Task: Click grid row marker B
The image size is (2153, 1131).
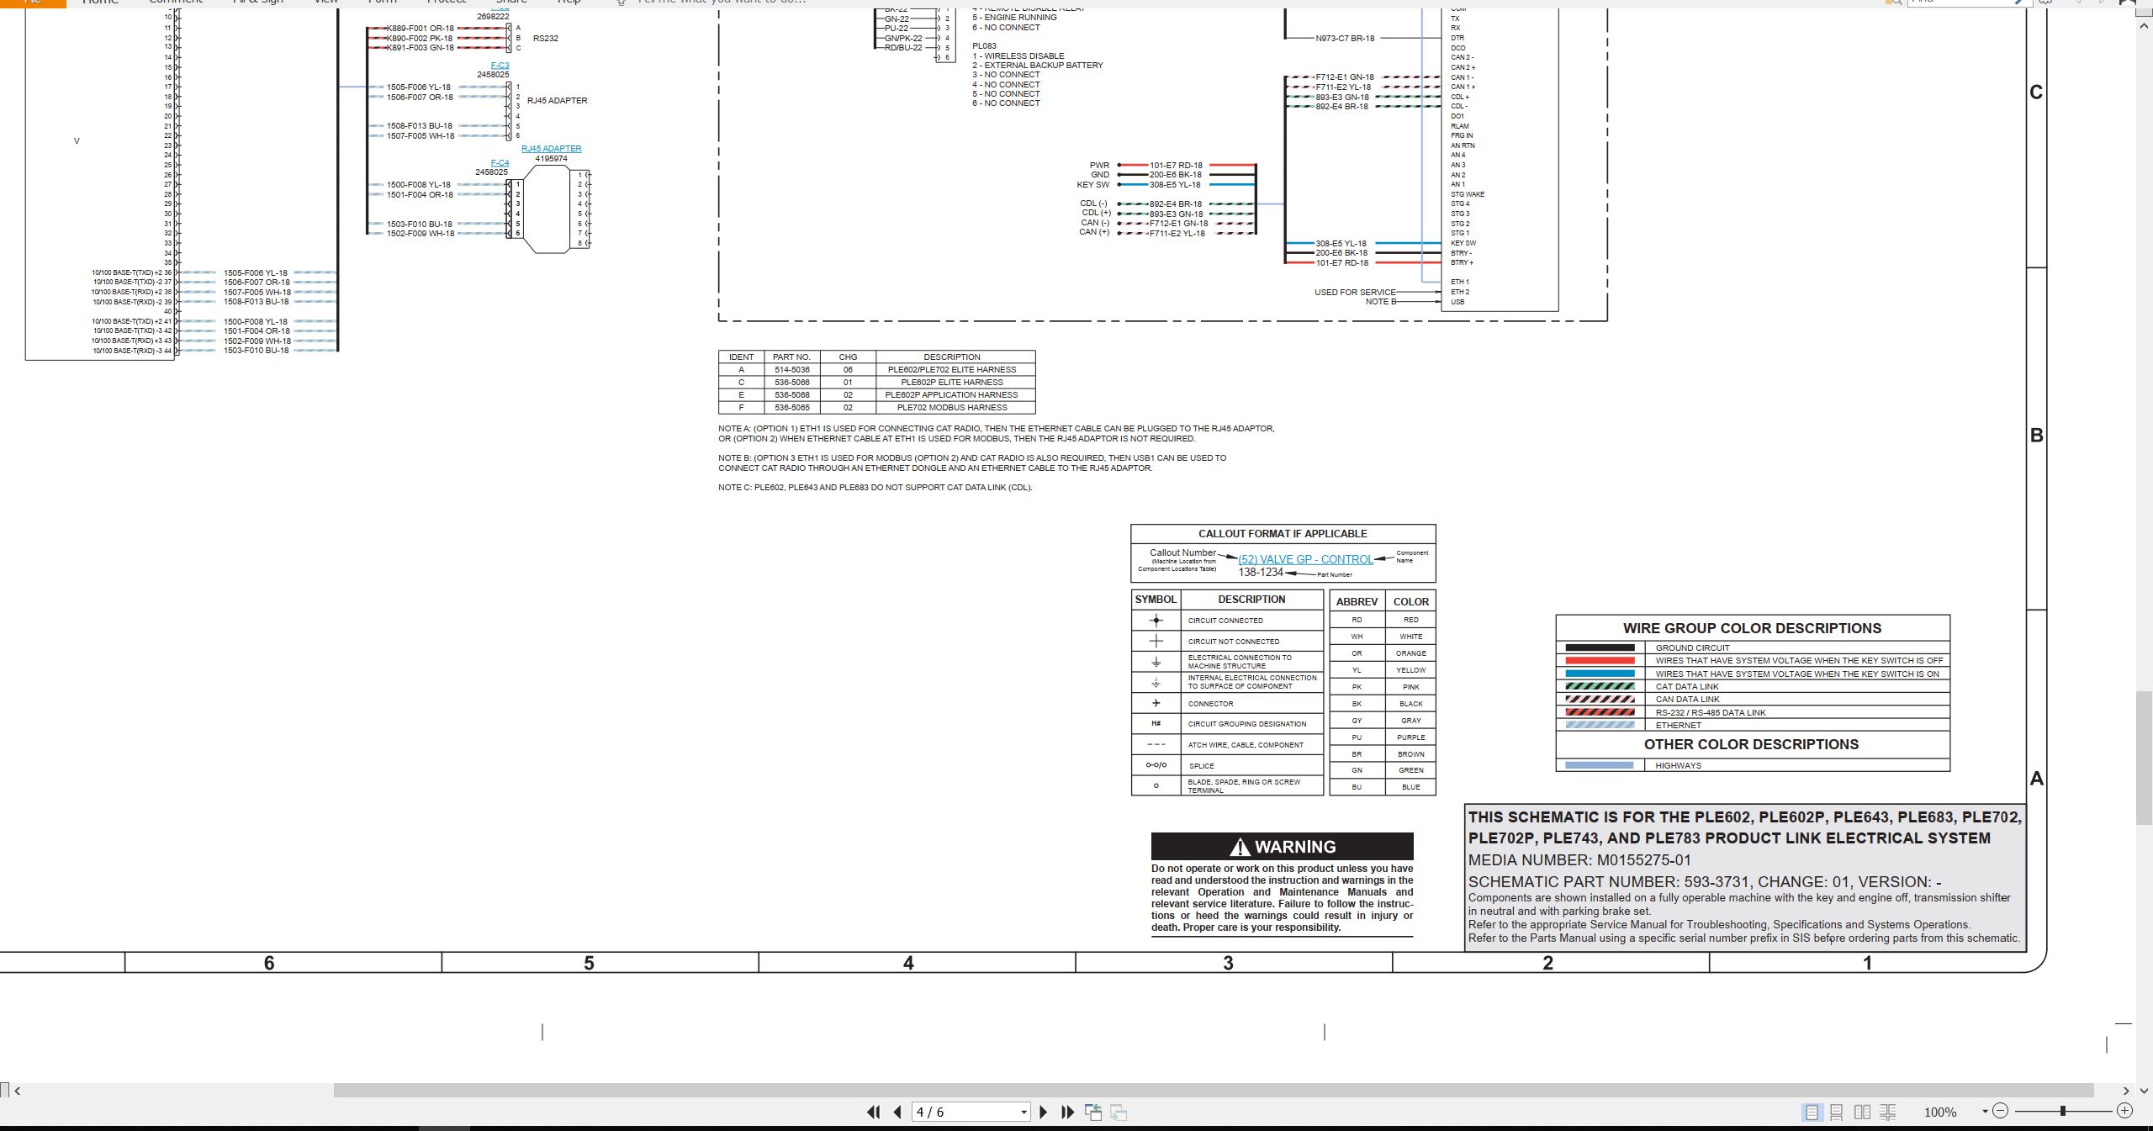Action: (2036, 436)
